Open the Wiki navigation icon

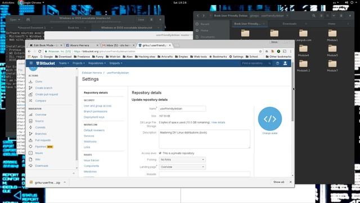(x=30, y=159)
